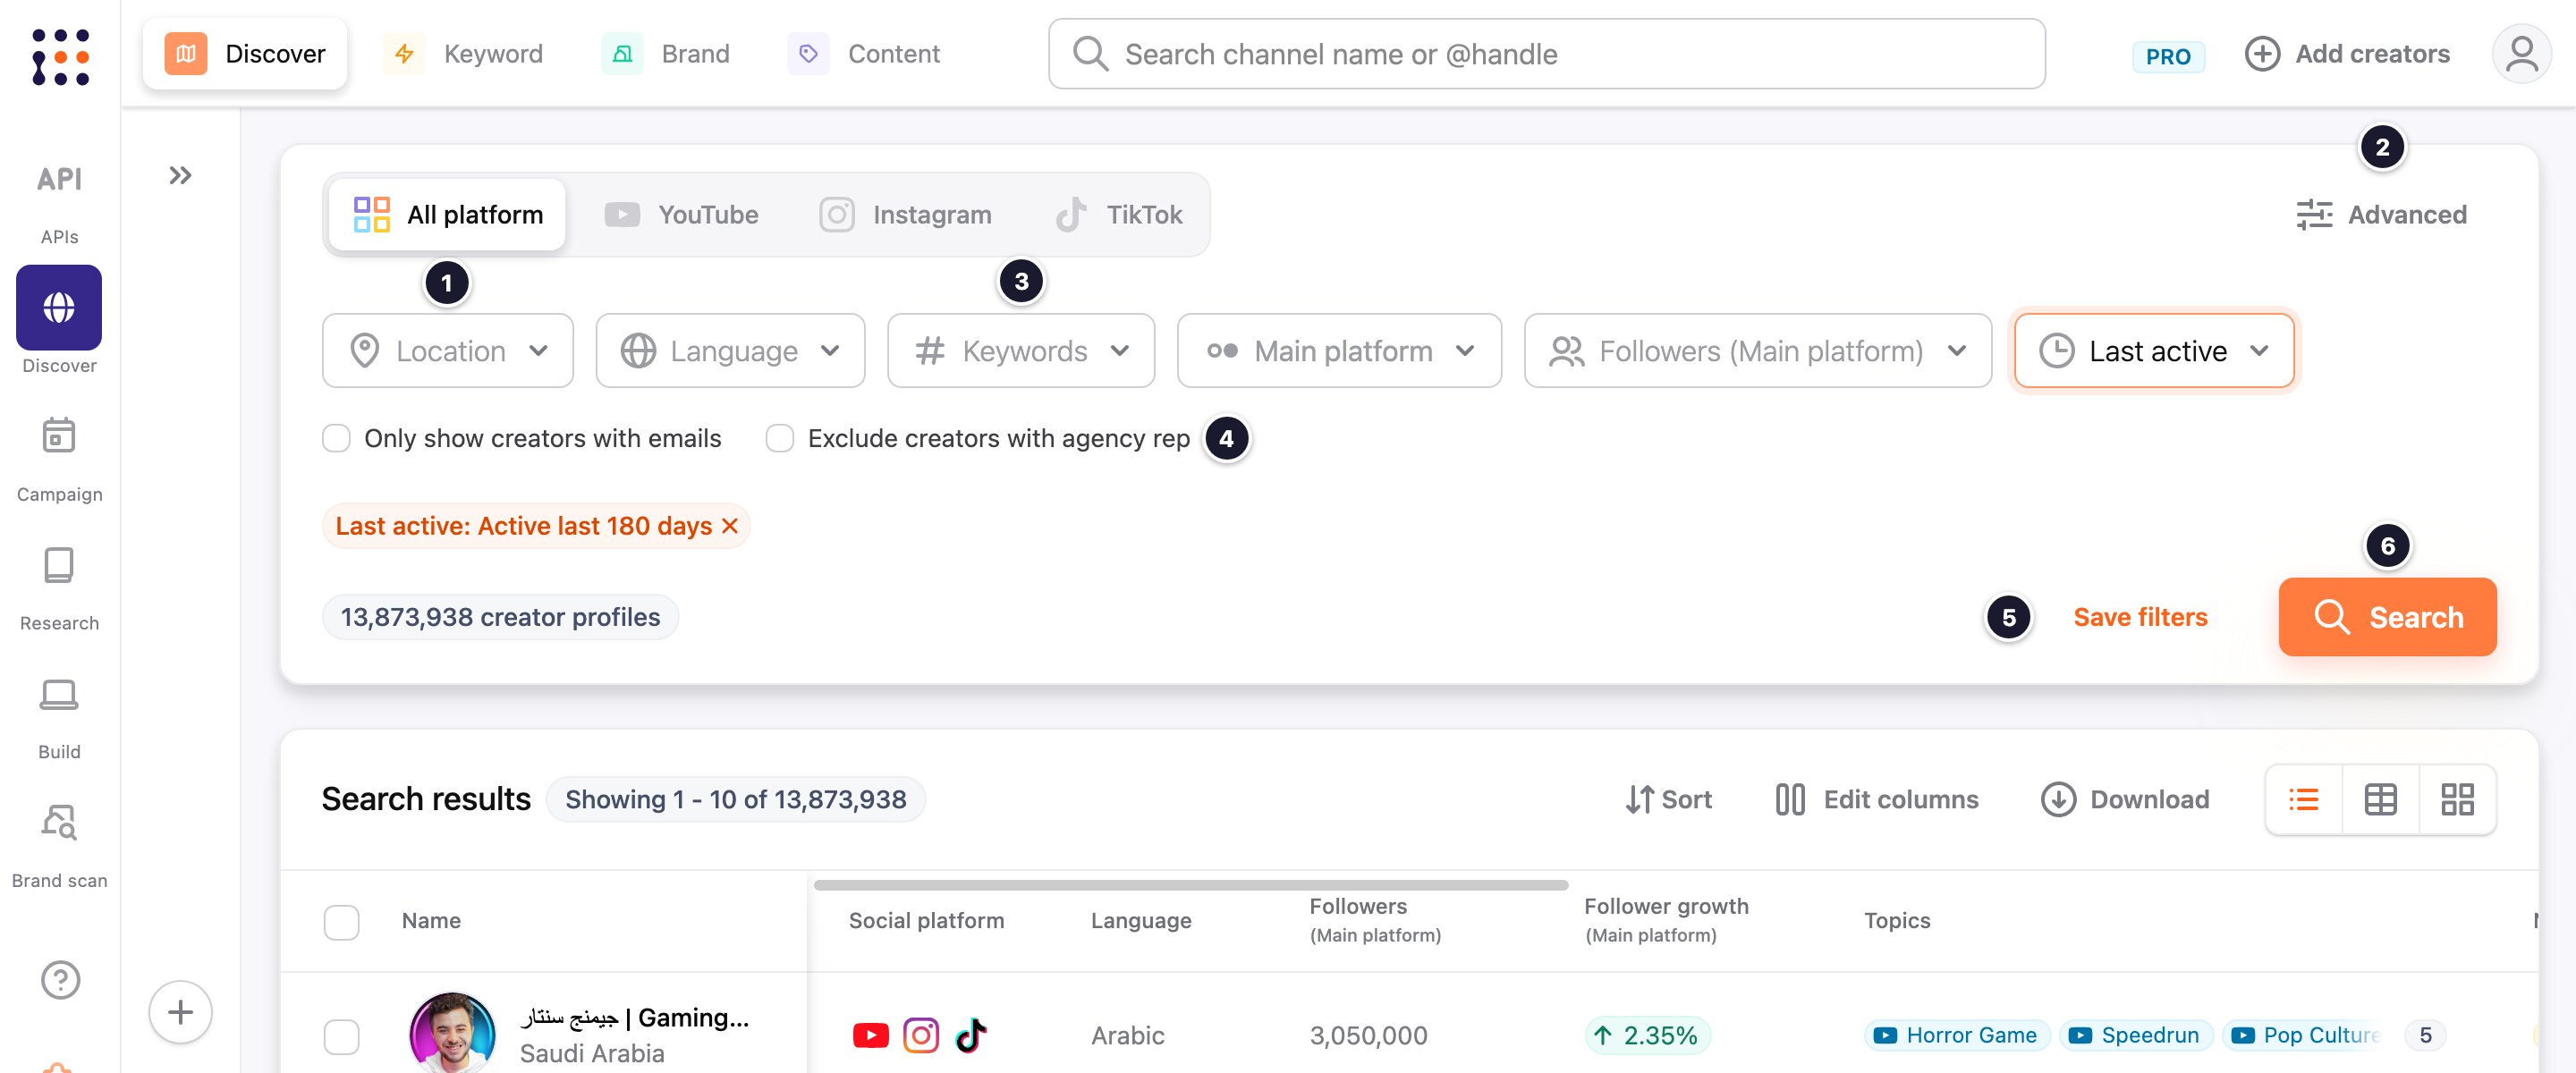Click the horizontal table scrollbar
2576x1073 pixels.
pyautogui.click(x=1190, y=884)
